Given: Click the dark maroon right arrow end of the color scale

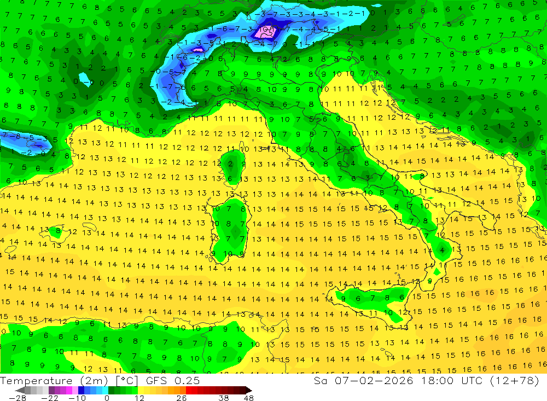Looking at the screenshot, I should (x=249, y=390).
